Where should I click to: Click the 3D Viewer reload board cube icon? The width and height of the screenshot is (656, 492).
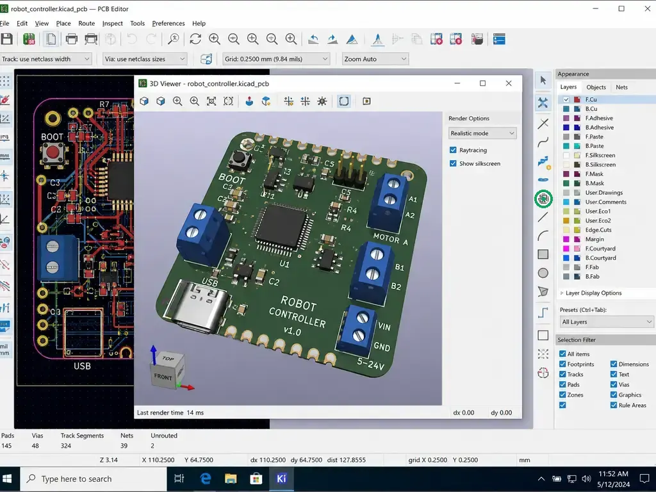click(144, 101)
